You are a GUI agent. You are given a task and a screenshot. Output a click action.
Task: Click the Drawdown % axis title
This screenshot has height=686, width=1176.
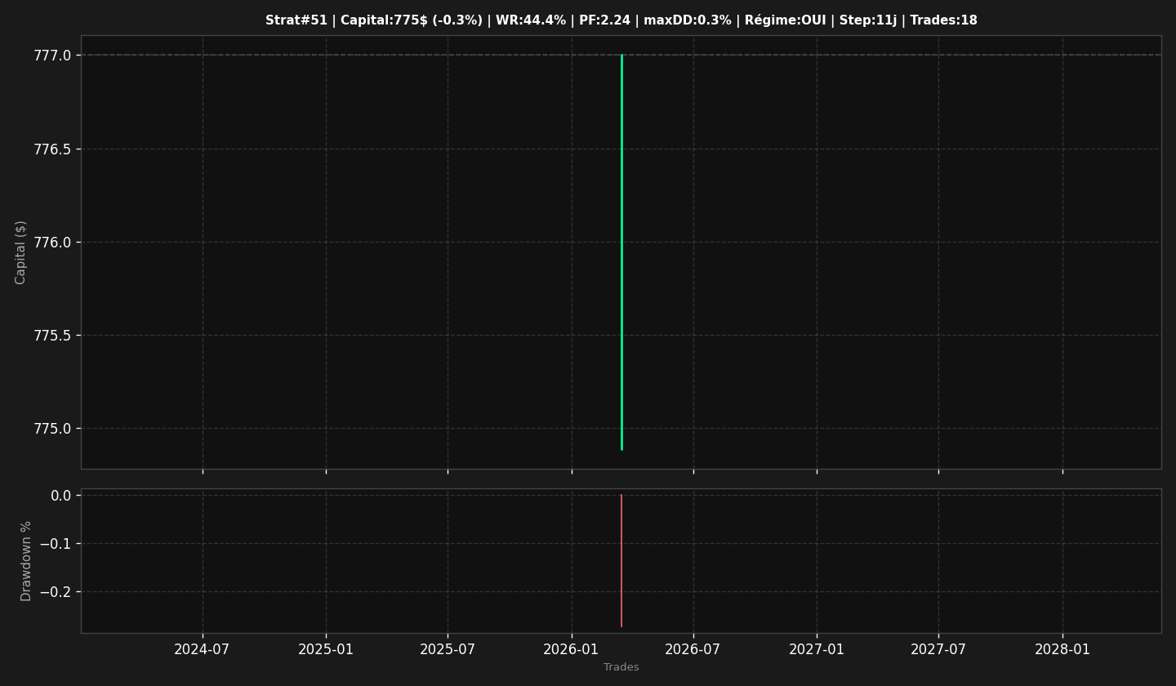[x=26, y=561]
